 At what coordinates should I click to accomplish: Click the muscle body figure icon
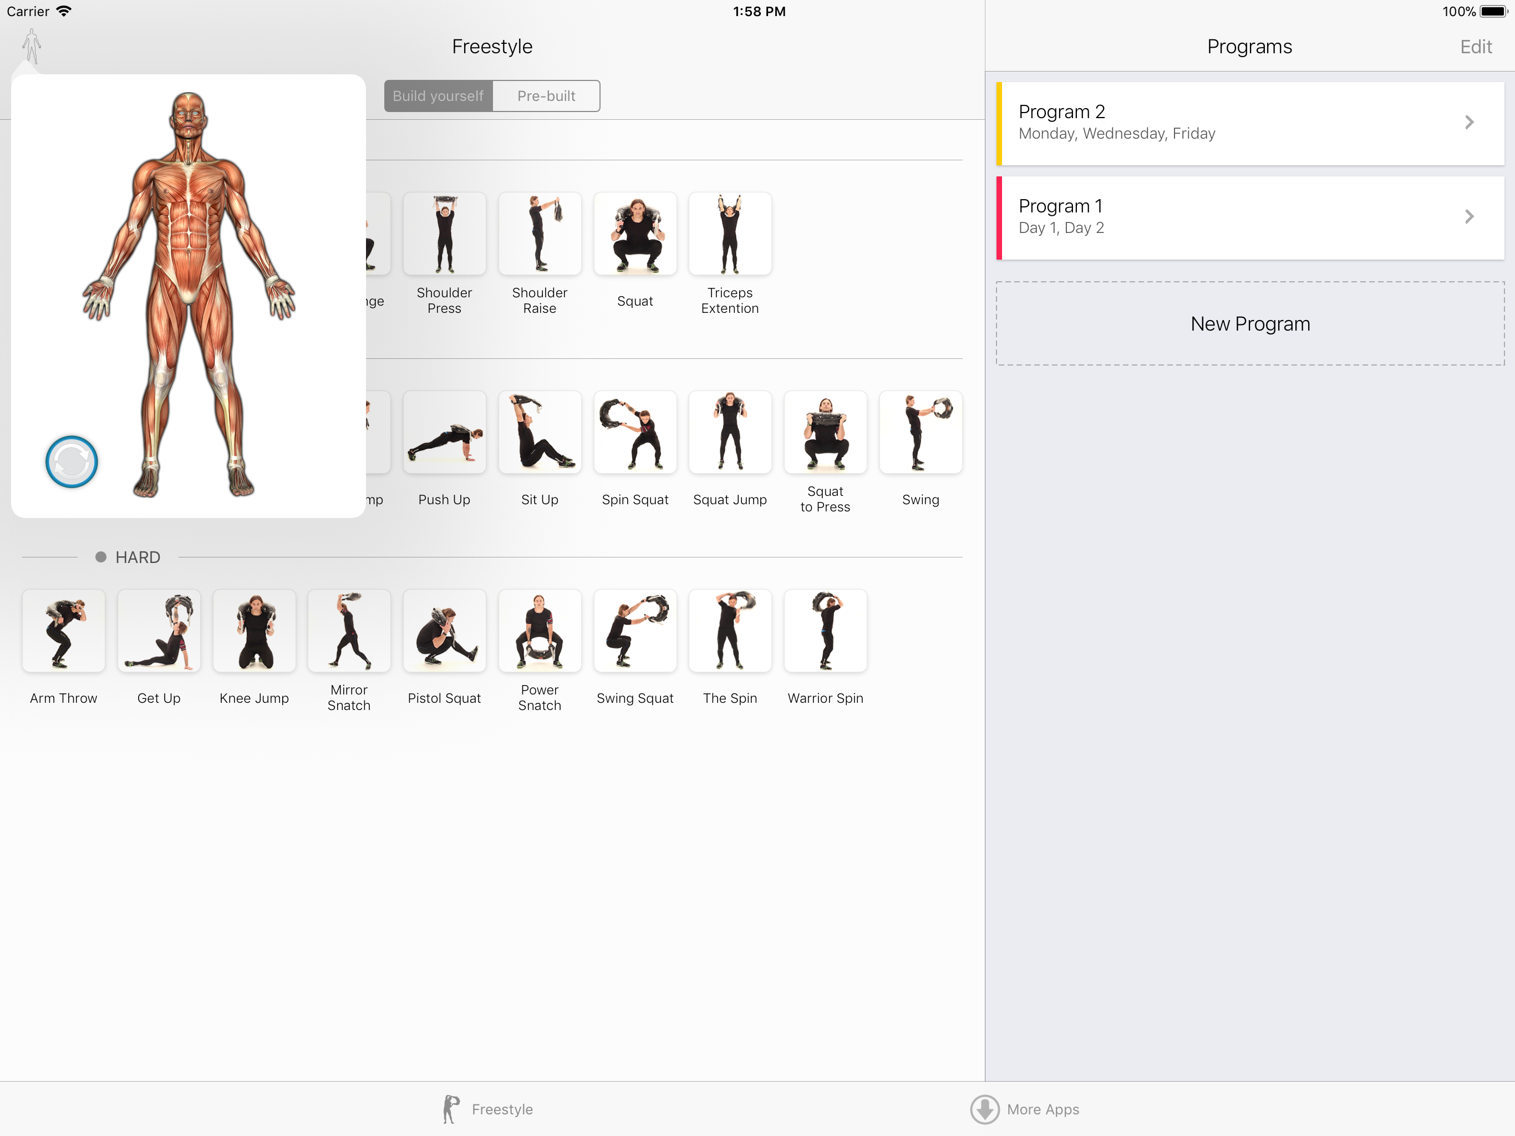tap(32, 45)
